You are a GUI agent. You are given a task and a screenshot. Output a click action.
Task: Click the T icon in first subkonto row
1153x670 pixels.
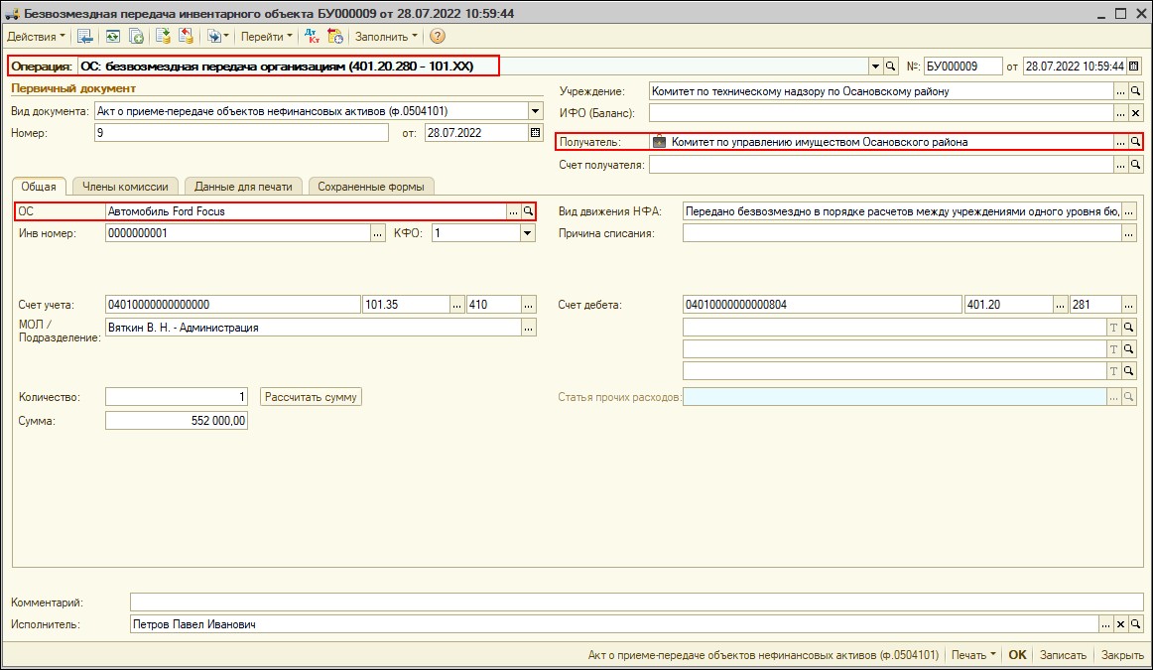[x=1114, y=328]
